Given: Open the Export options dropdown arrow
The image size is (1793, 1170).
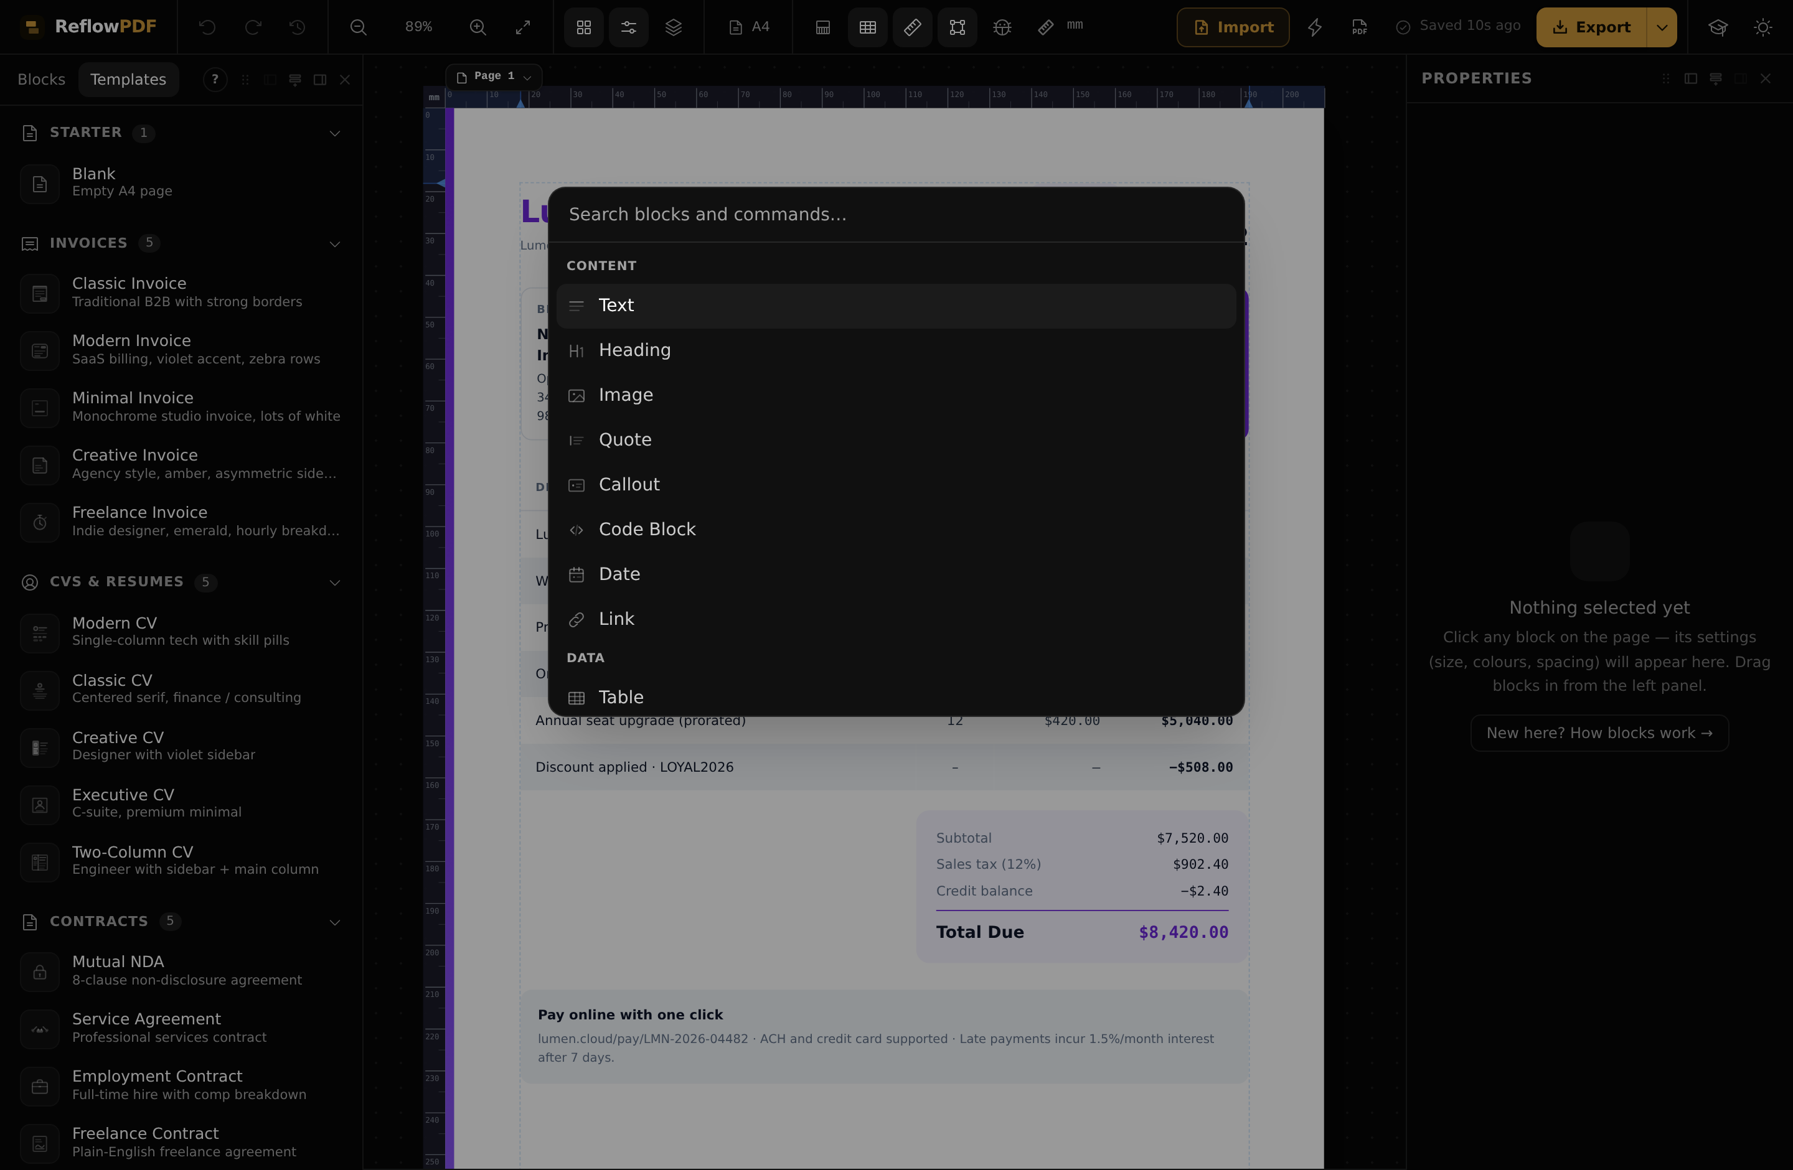Looking at the screenshot, I should 1661,27.
